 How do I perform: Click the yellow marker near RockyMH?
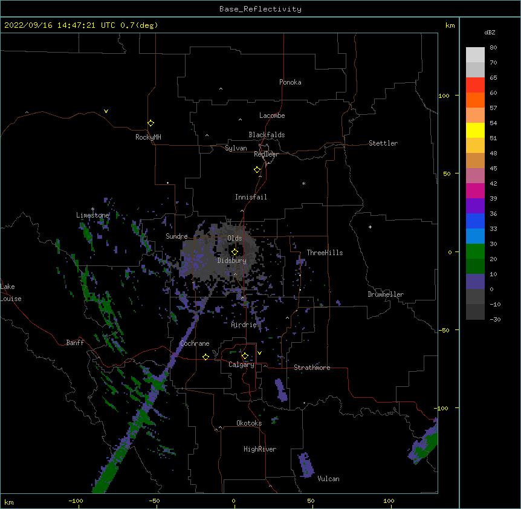point(150,123)
